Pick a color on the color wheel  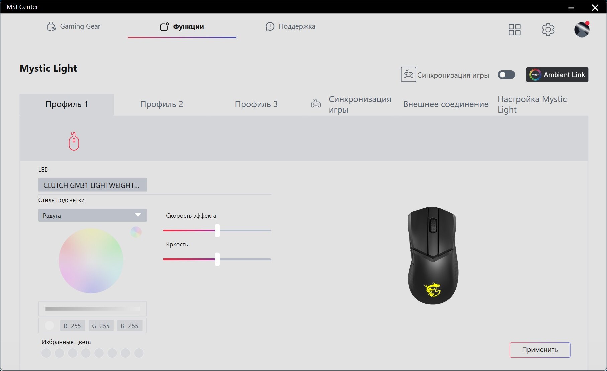pos(91,261)
